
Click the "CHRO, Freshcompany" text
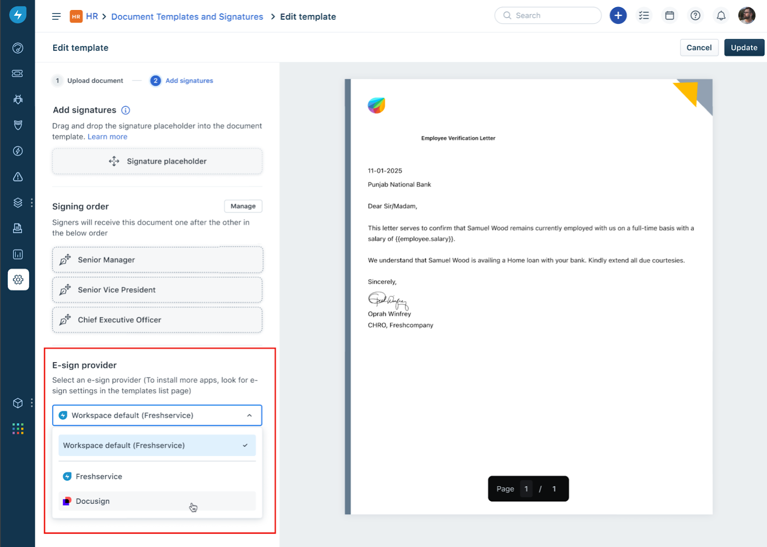tap(400, 325)
